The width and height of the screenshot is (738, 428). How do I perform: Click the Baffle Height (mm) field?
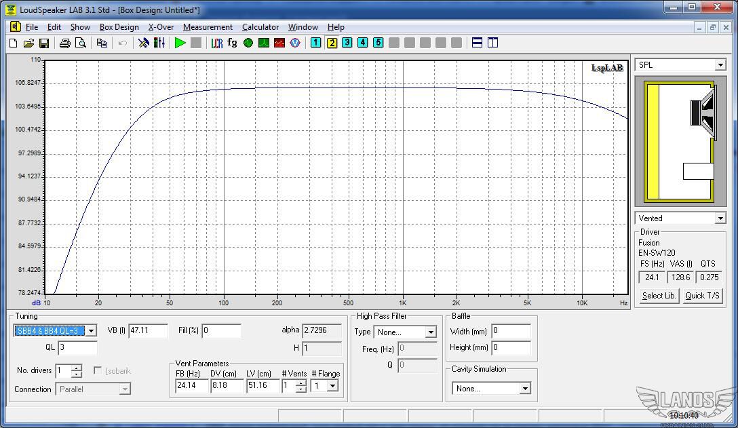[x=511, y=347]
